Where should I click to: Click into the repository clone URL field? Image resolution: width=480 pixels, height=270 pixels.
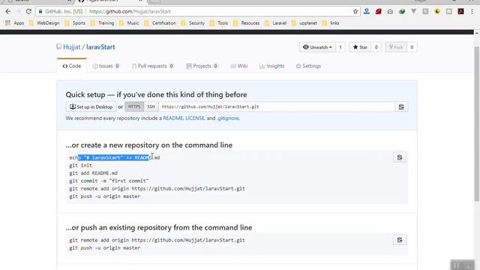click(x=277, y=106)
